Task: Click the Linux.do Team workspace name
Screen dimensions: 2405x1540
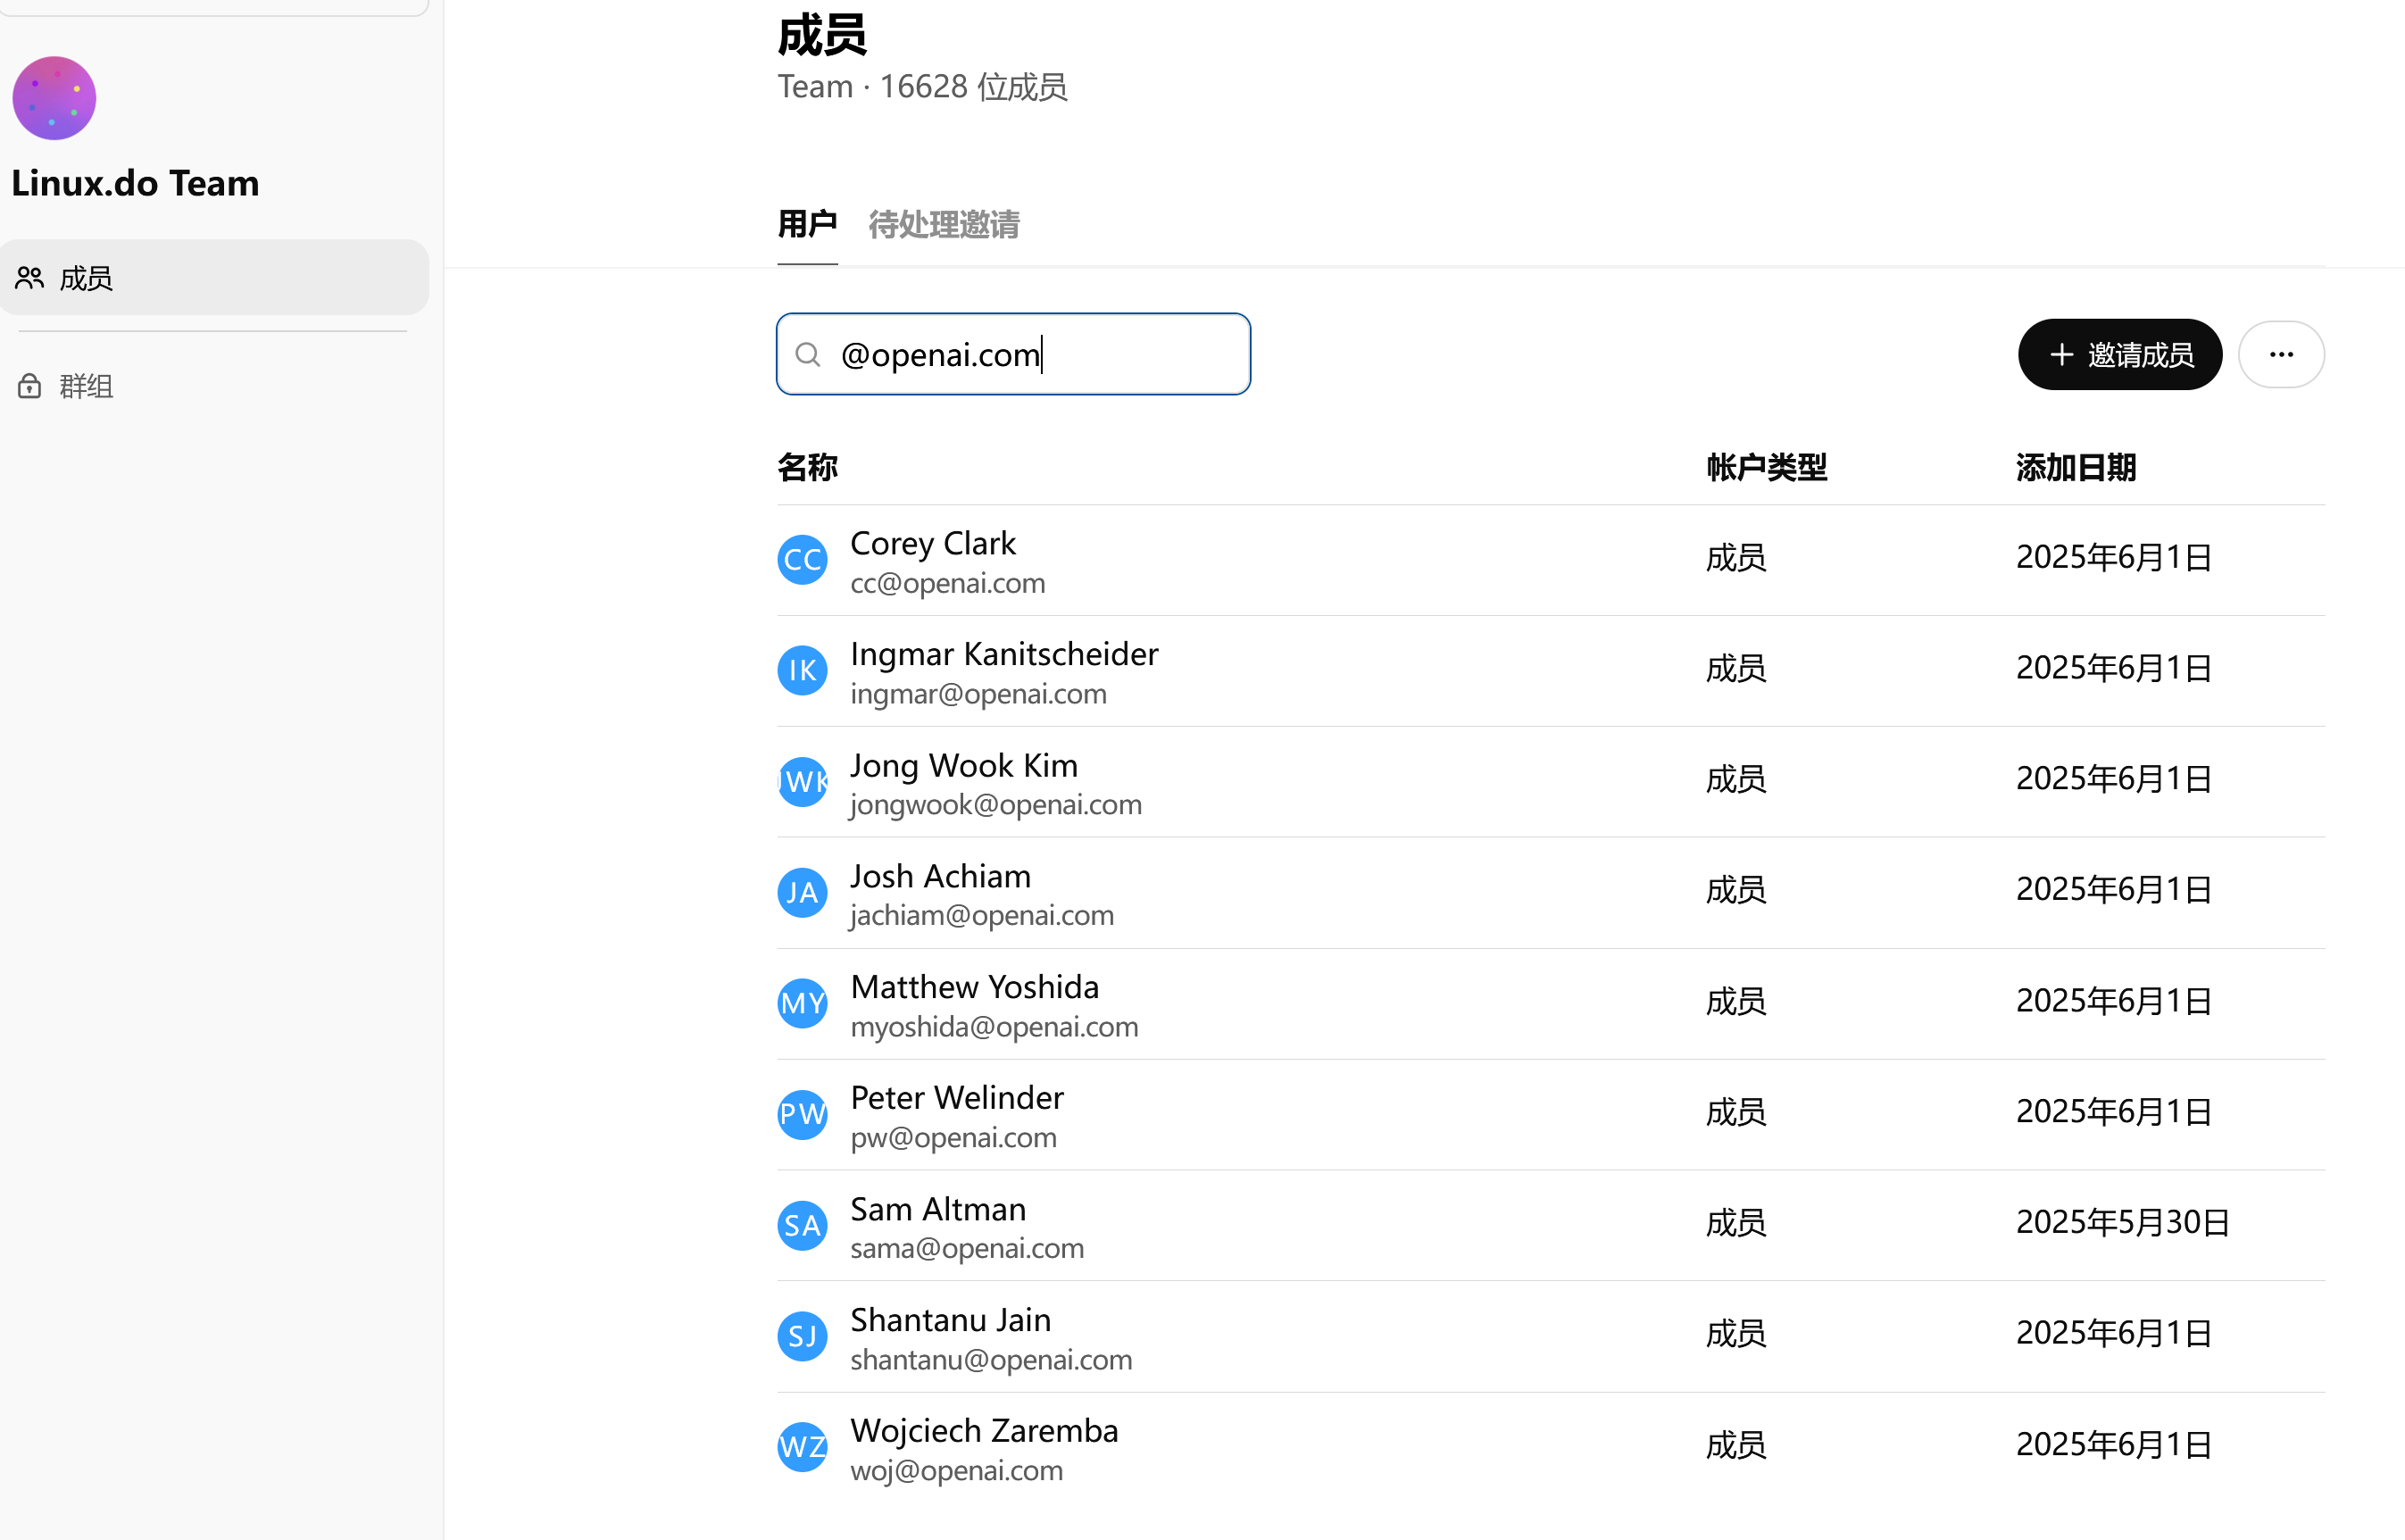Action: [x=135, y=183]
